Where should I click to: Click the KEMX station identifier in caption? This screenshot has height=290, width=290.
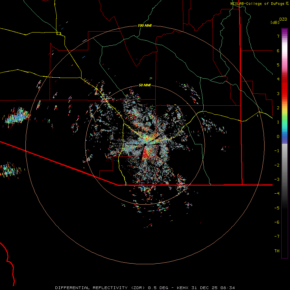point(183,288)
